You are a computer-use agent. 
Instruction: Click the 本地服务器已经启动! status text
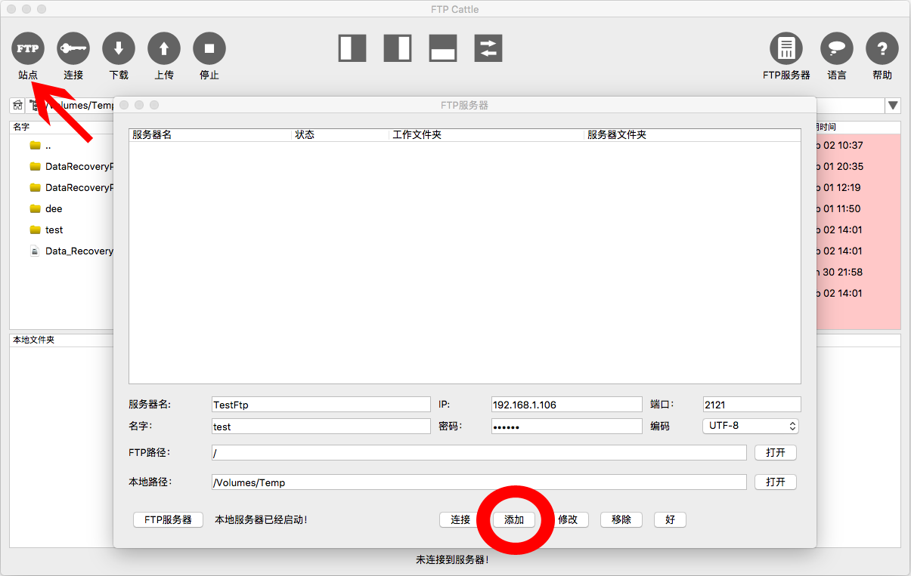click(261, 519)
